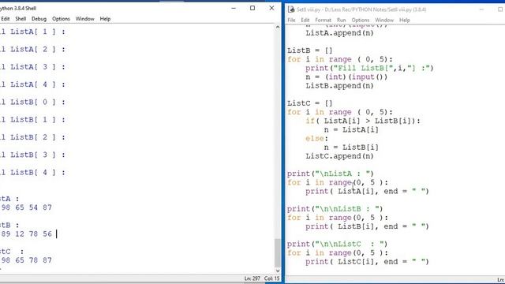Open the Debug menu in Python Shell
505x284 pixels.
39,19
